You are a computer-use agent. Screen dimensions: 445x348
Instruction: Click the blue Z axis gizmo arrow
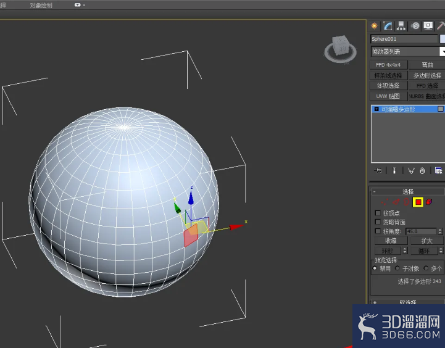pos(191,197)
